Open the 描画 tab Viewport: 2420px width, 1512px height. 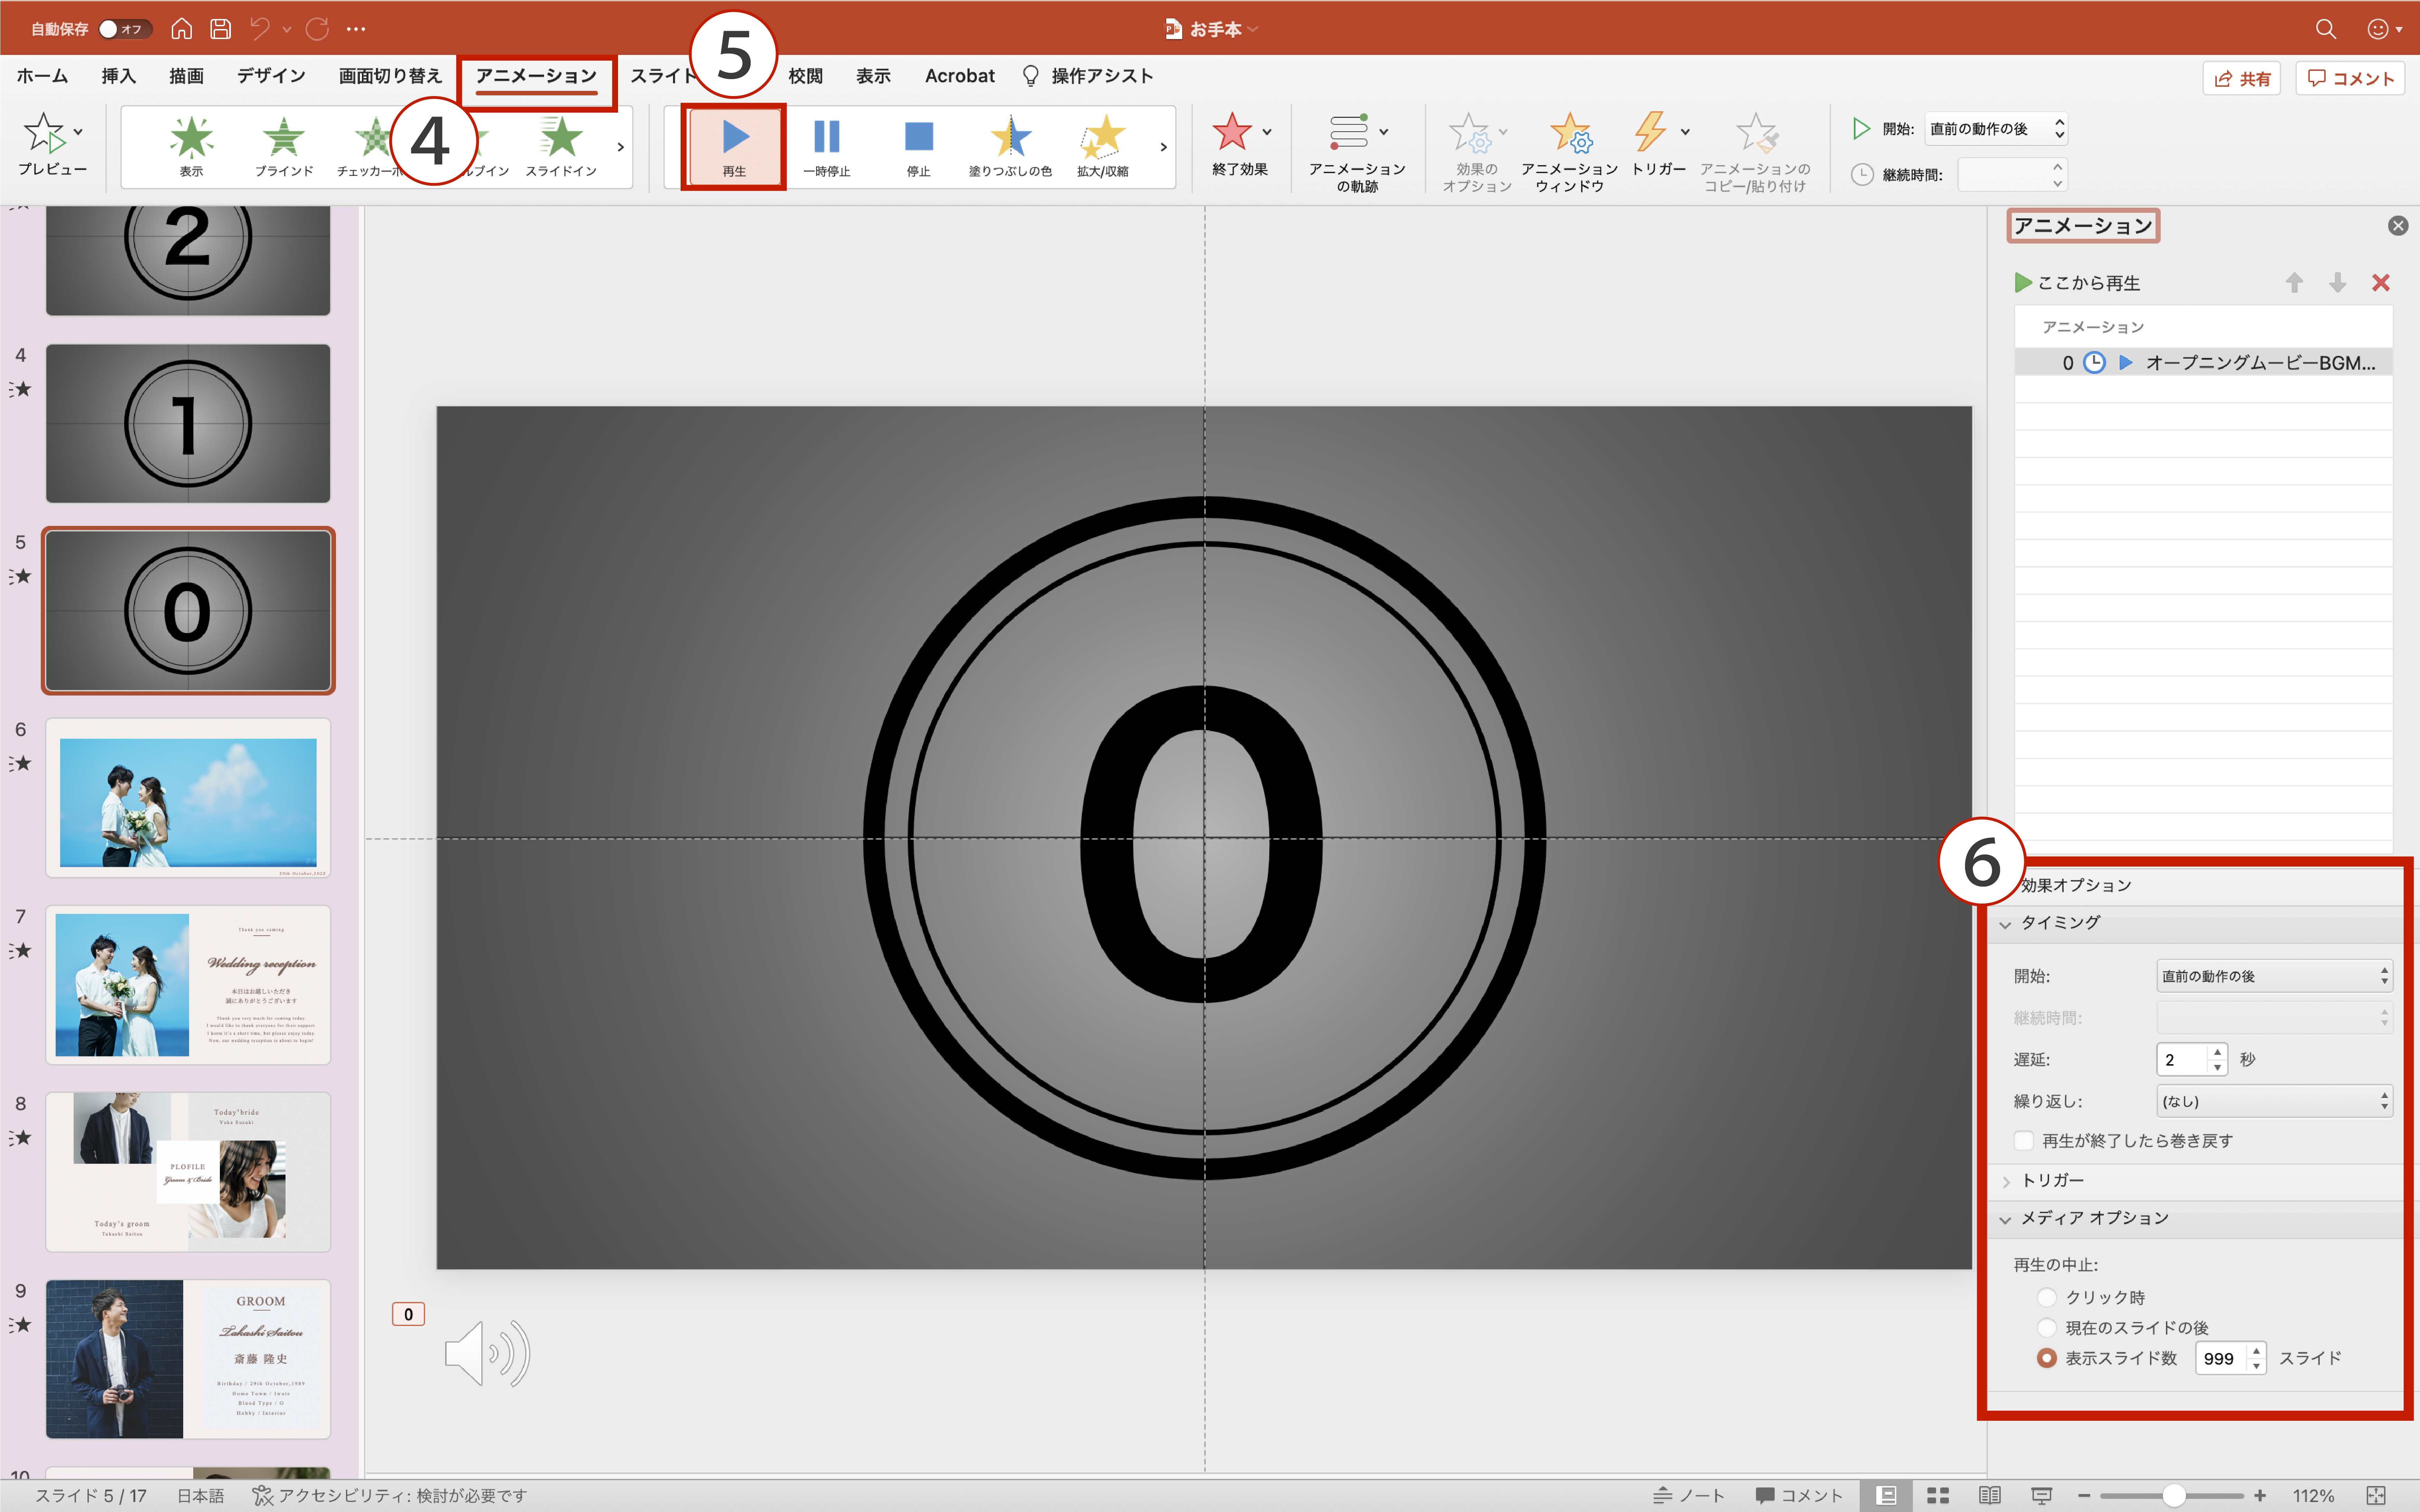[x=186, y=76]
